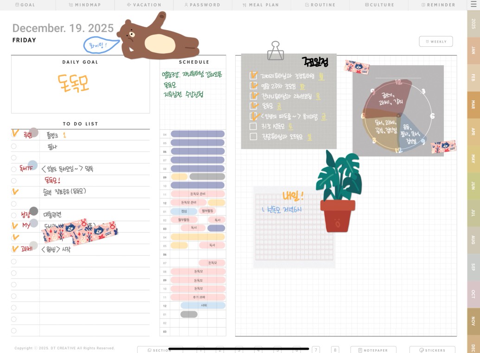Toggle checkbox for 잔담튜터님과 오프독모
480x353 pixels.
click(253, 136)
